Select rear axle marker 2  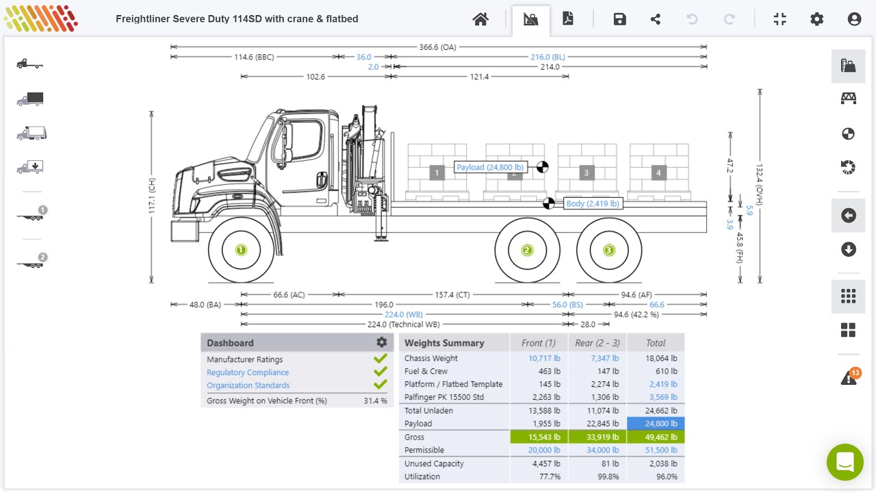click(527, 250)
